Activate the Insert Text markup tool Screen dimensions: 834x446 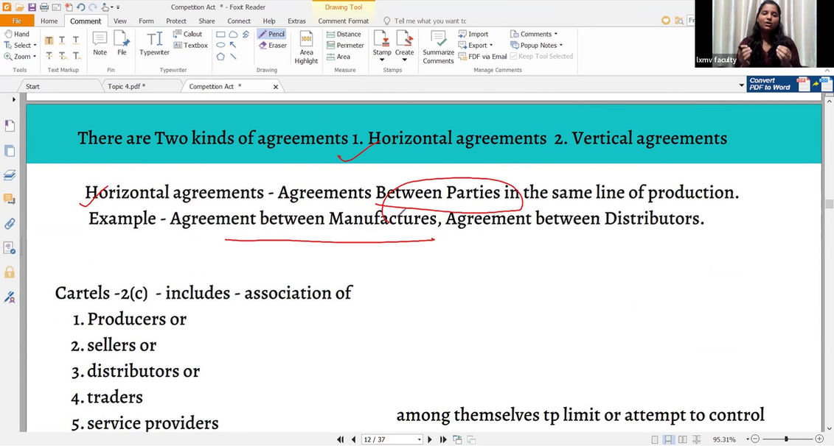click(x=76, y=56)
